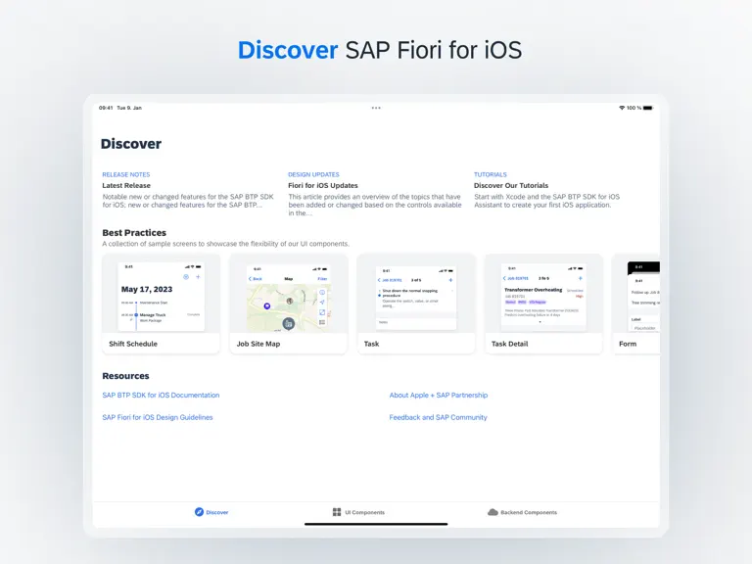Open the Shift Schedule sample card
The height and width of the screenshot is (564, 752).
(162, 305)
